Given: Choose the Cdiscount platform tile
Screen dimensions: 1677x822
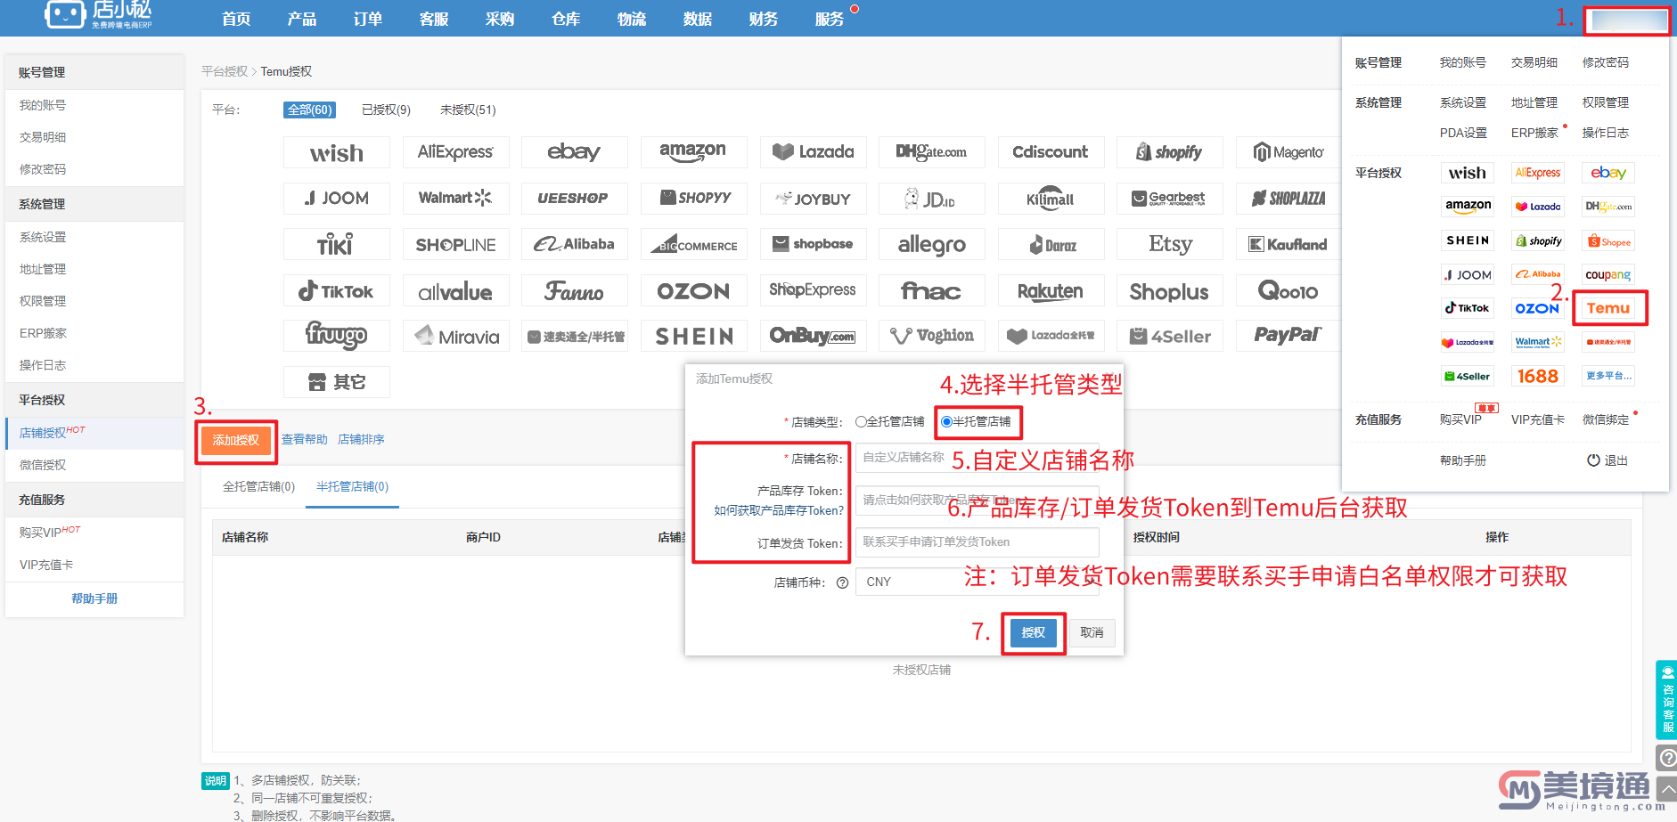Looking at the screenshot, I should [x=1051, y=152].
